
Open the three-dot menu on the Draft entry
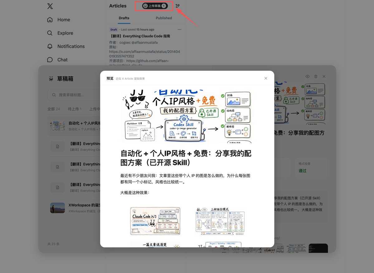click(x=179, y=30)
